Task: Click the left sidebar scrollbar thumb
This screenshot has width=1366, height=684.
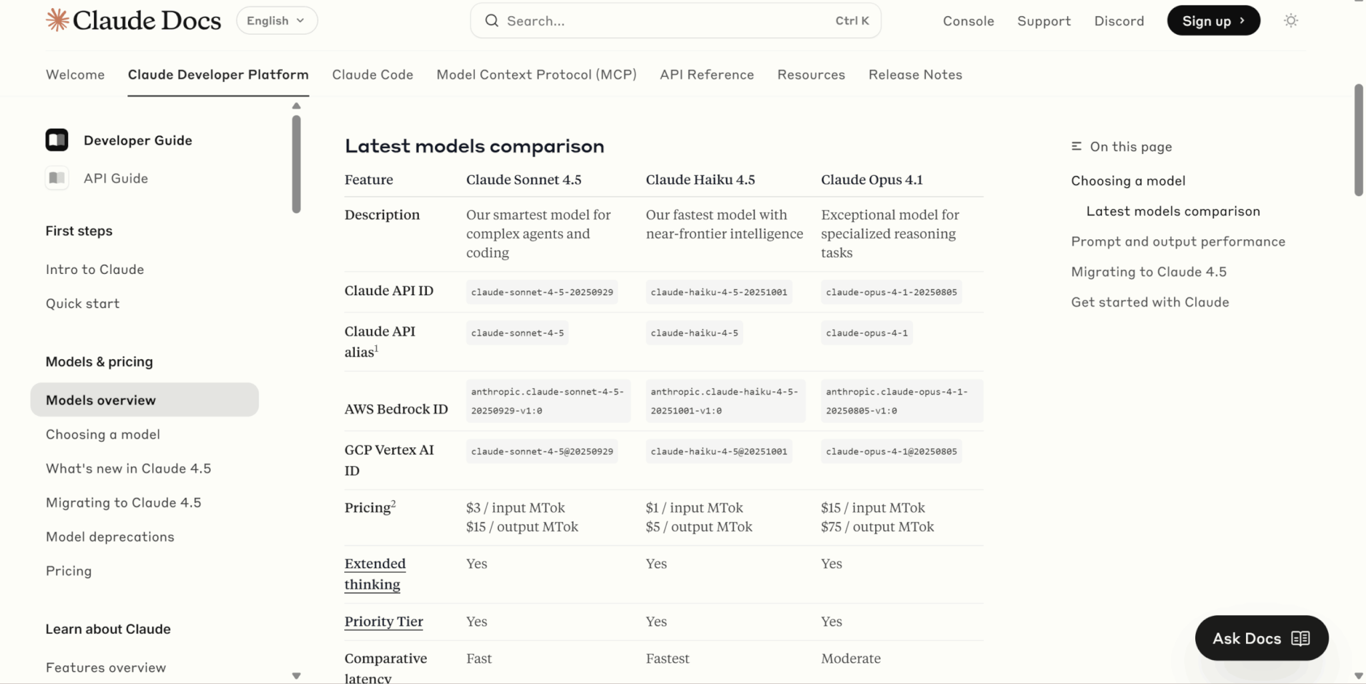Action: pyautogui.click(x=296, y=164)
